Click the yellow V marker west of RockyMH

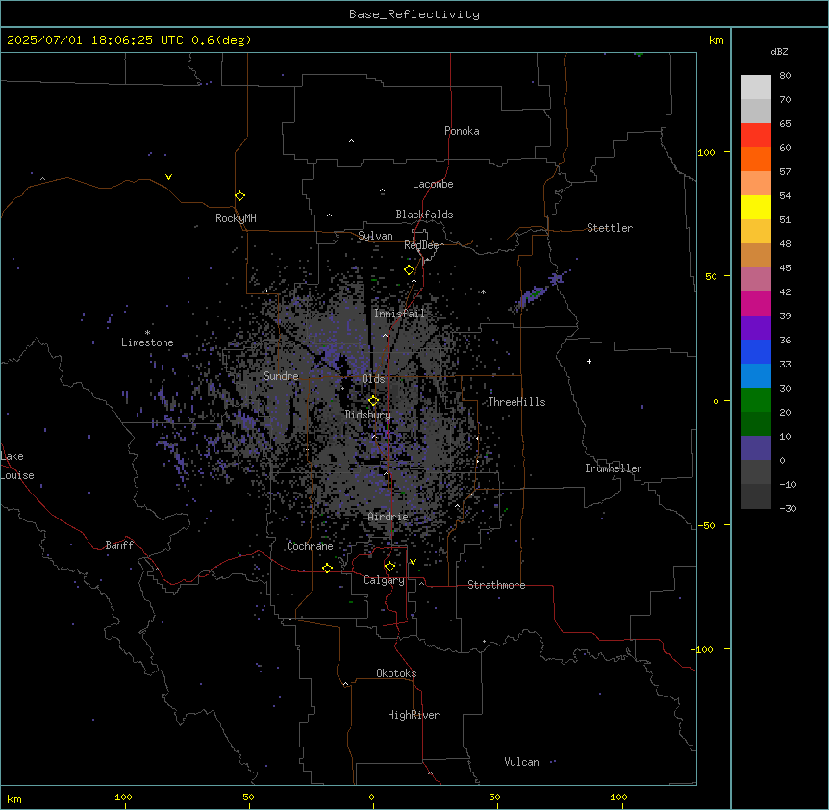[168, 177]
